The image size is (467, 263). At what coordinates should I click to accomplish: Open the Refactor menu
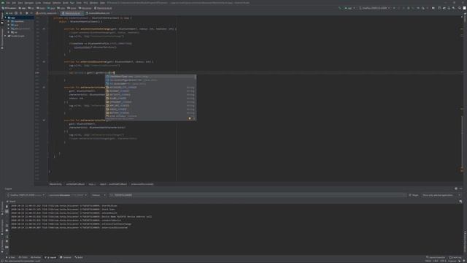point(56,3)
